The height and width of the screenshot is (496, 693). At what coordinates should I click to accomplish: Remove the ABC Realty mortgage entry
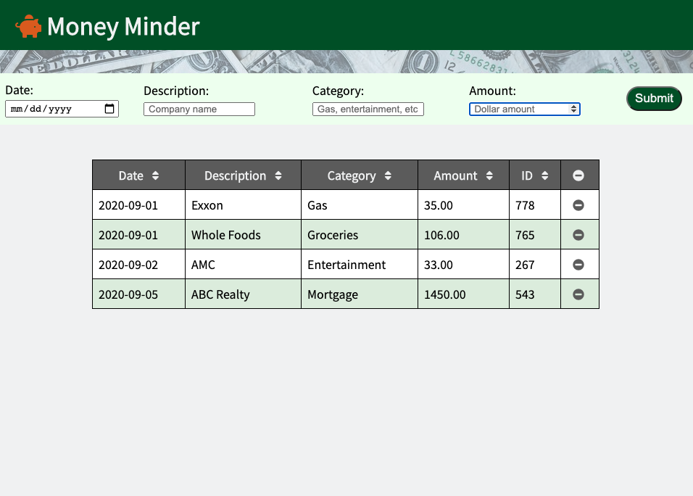tap(579, 294)
